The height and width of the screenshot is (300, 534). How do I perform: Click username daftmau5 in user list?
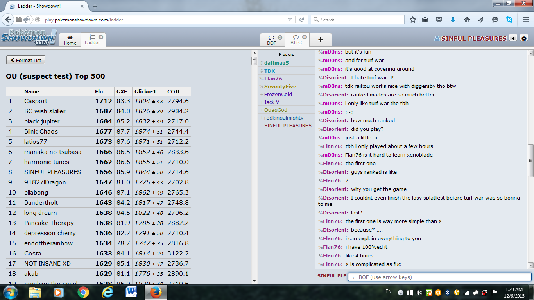pos(276,63)
